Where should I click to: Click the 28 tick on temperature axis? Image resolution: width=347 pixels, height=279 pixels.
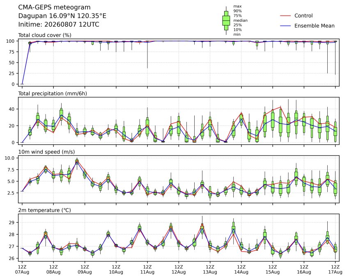(12, 235)
